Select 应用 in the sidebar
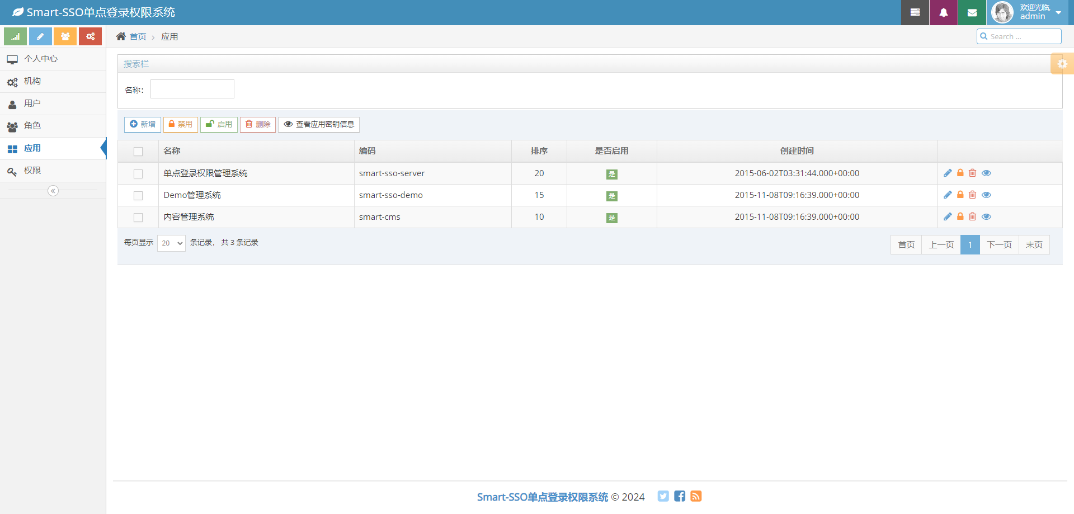 53,148
